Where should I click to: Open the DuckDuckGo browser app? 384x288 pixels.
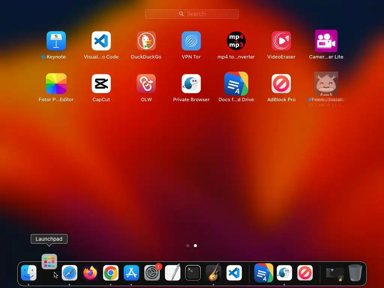coord(146,41)
